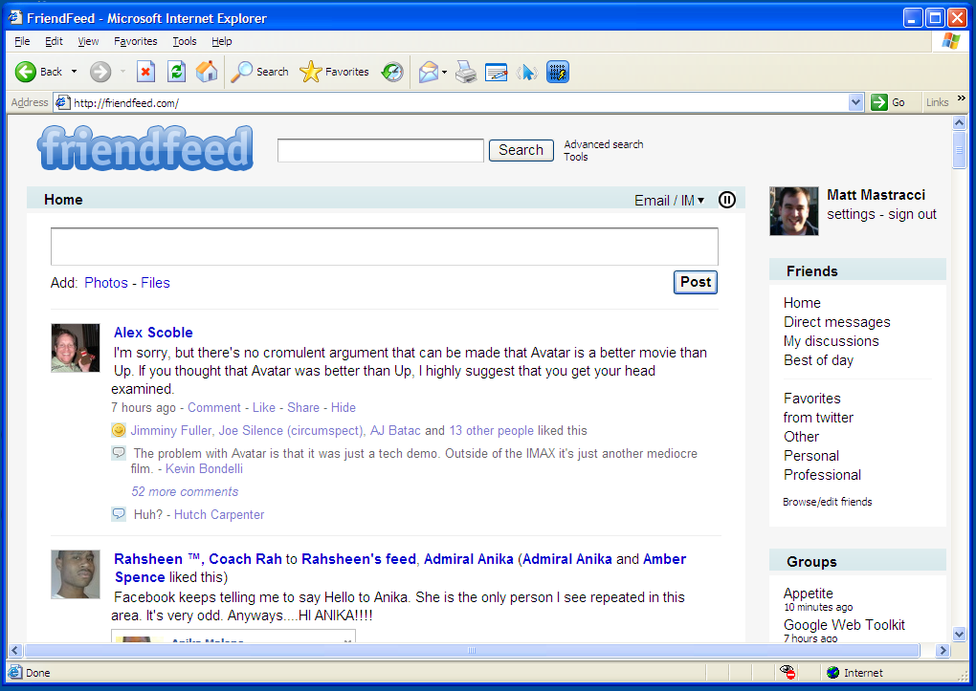The height and width of the screenshot is (691, 976).
Task: Hide Alex Scoble's post
Action: click(x=344, y=407)
